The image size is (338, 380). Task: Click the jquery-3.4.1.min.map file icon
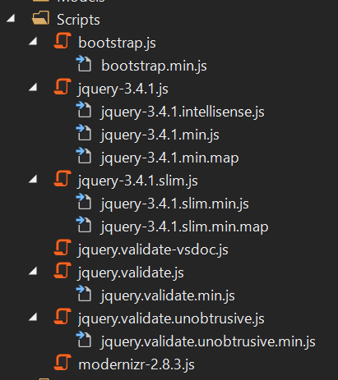84,156
